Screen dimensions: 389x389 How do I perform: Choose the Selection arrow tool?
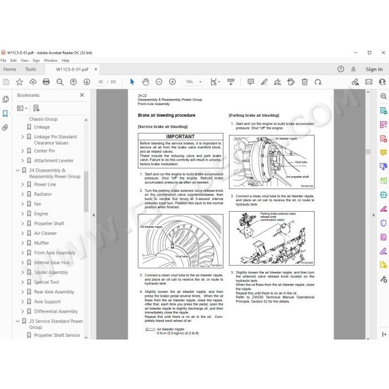point(132,82)
